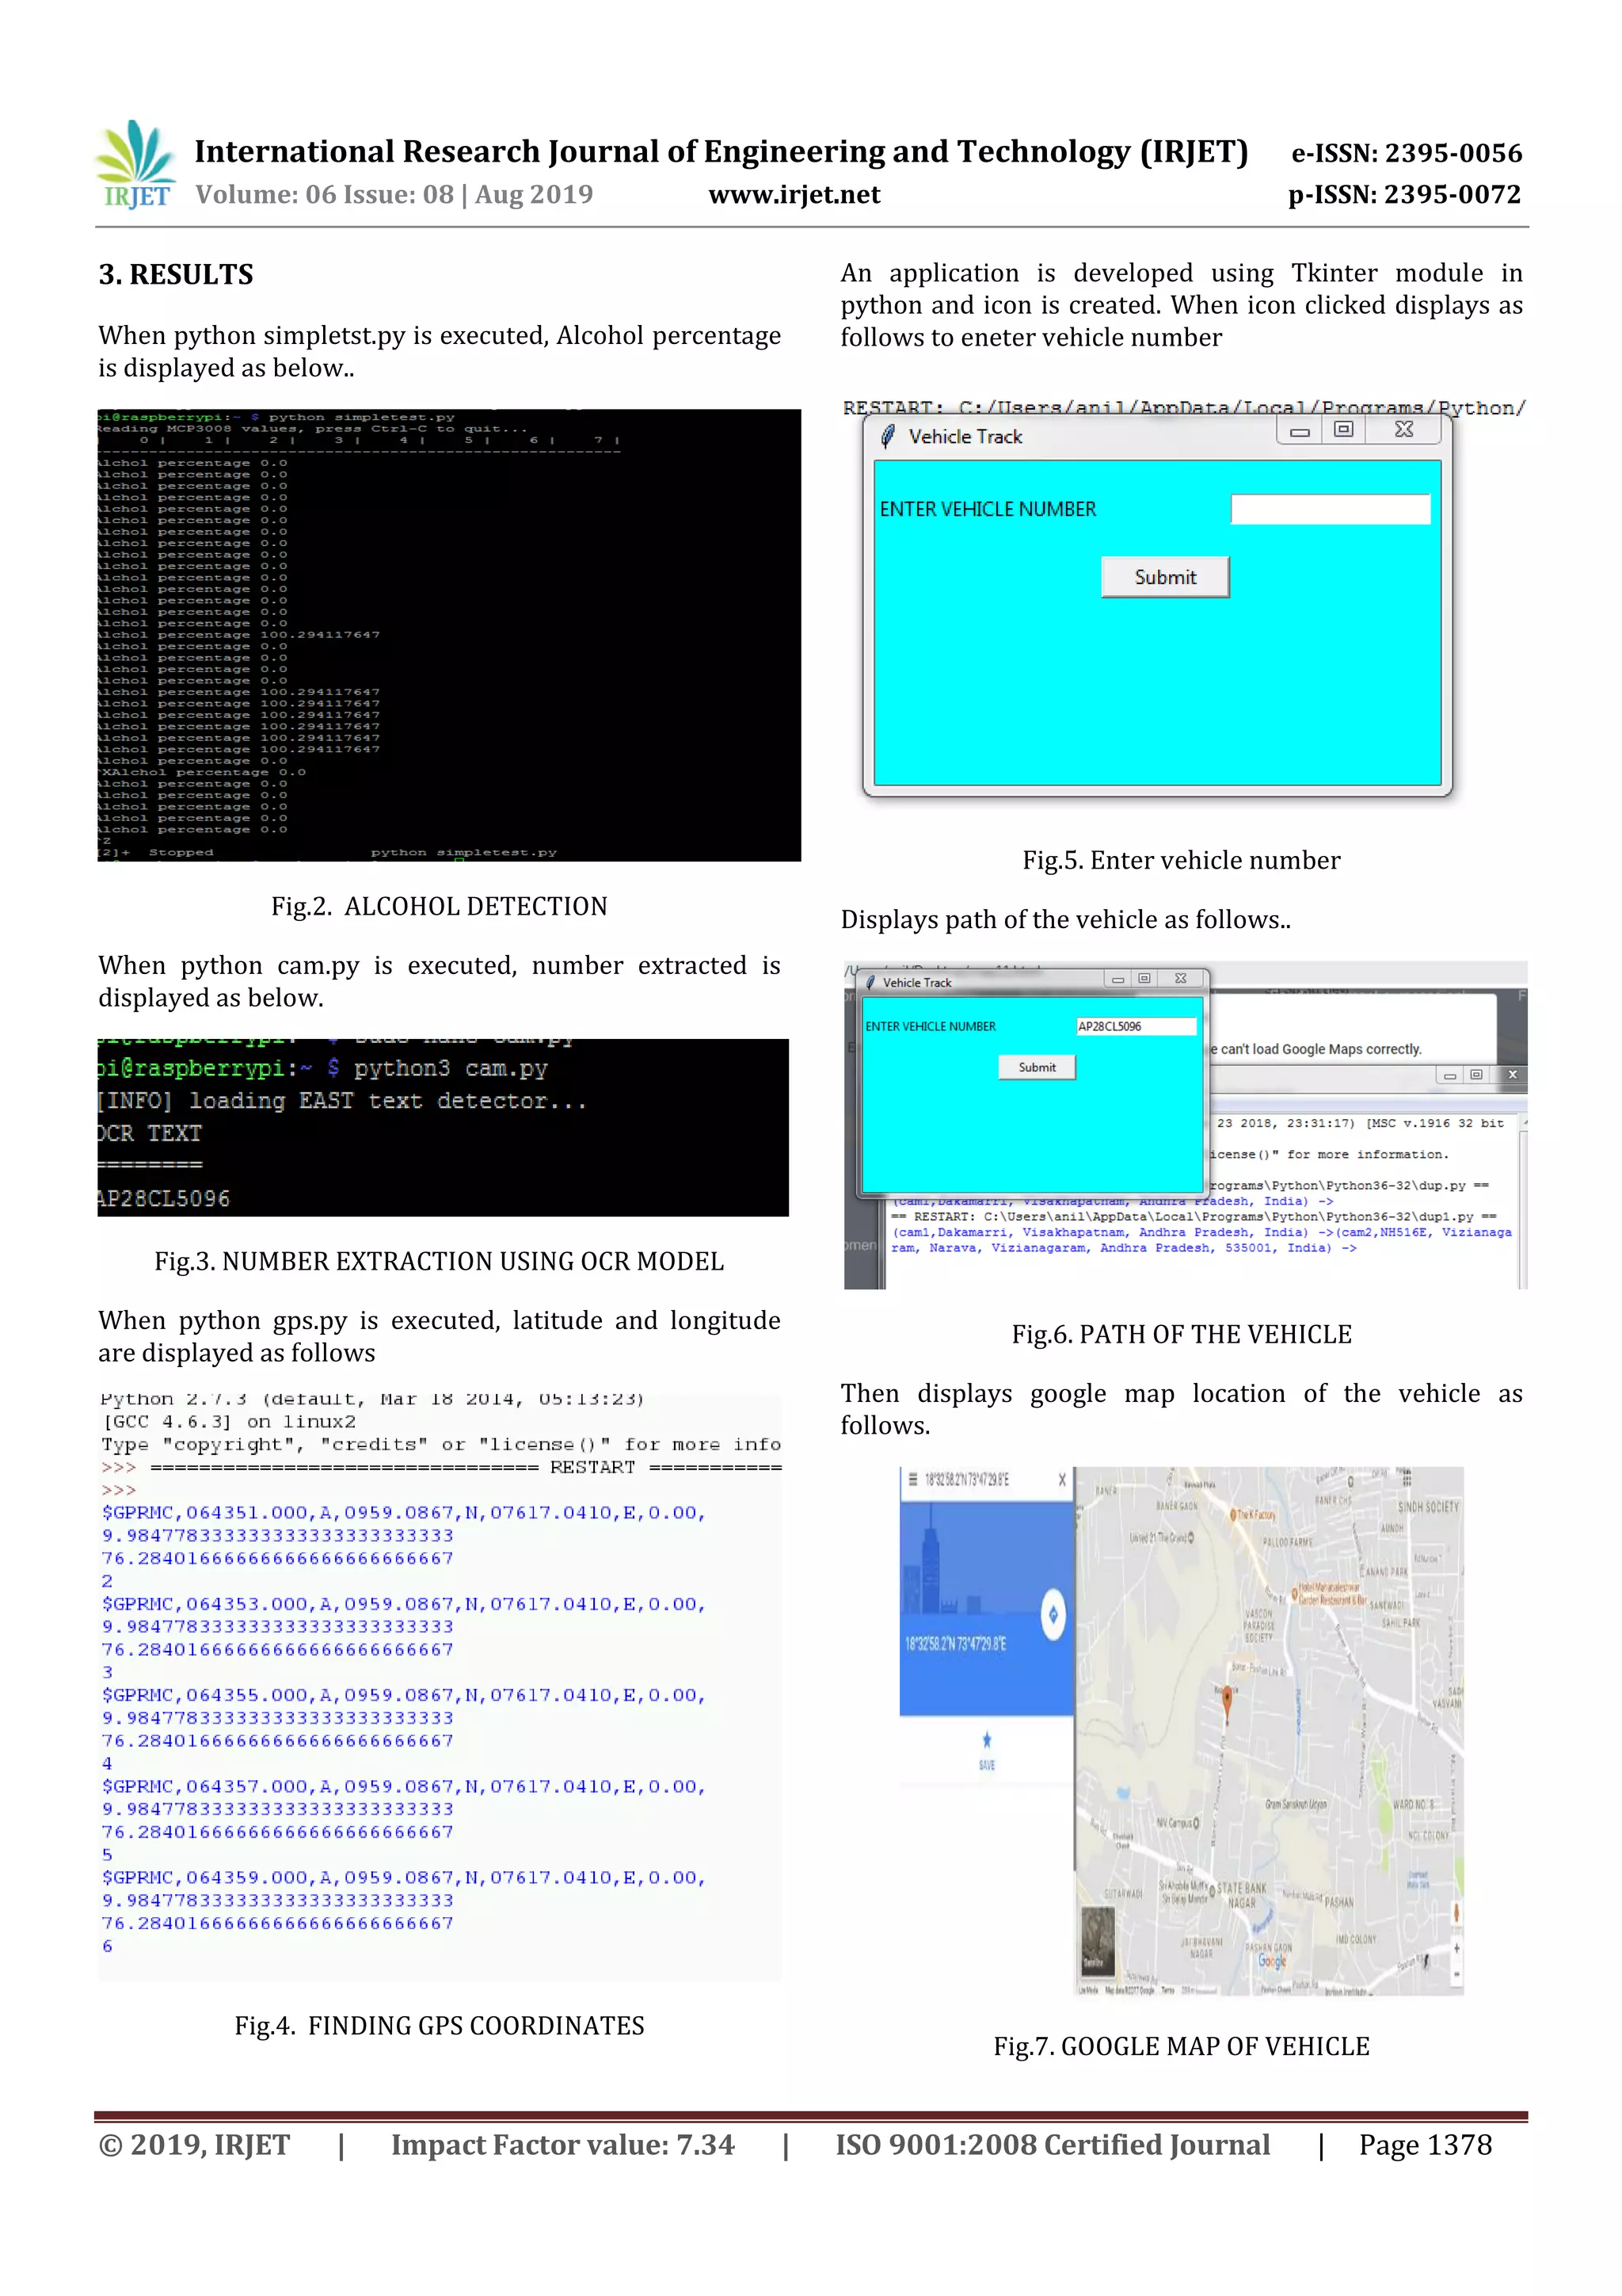Clear the Google Maps coordinate search
1622x2296 pixels.
click(1061, 1479)
